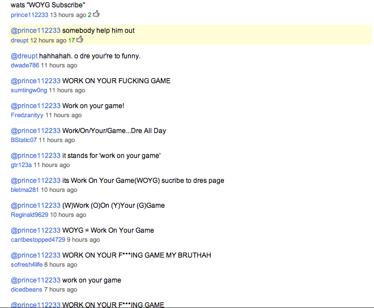
Task: Click thumbs-up icon on dreupt's comment
Action: [x=80, y=40]
